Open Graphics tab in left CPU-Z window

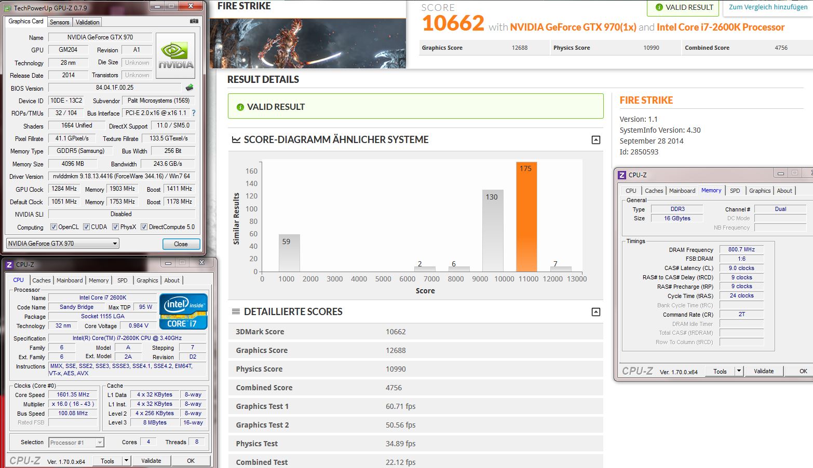(147, 280)
